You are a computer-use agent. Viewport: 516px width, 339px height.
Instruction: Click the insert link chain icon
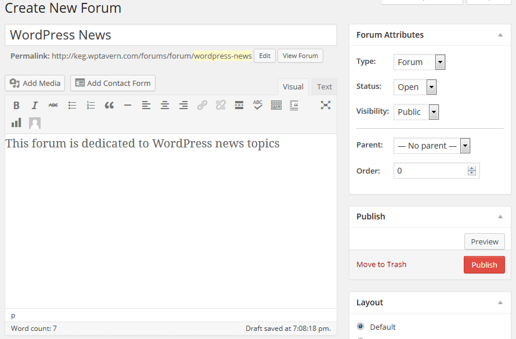tap(202, 105)
